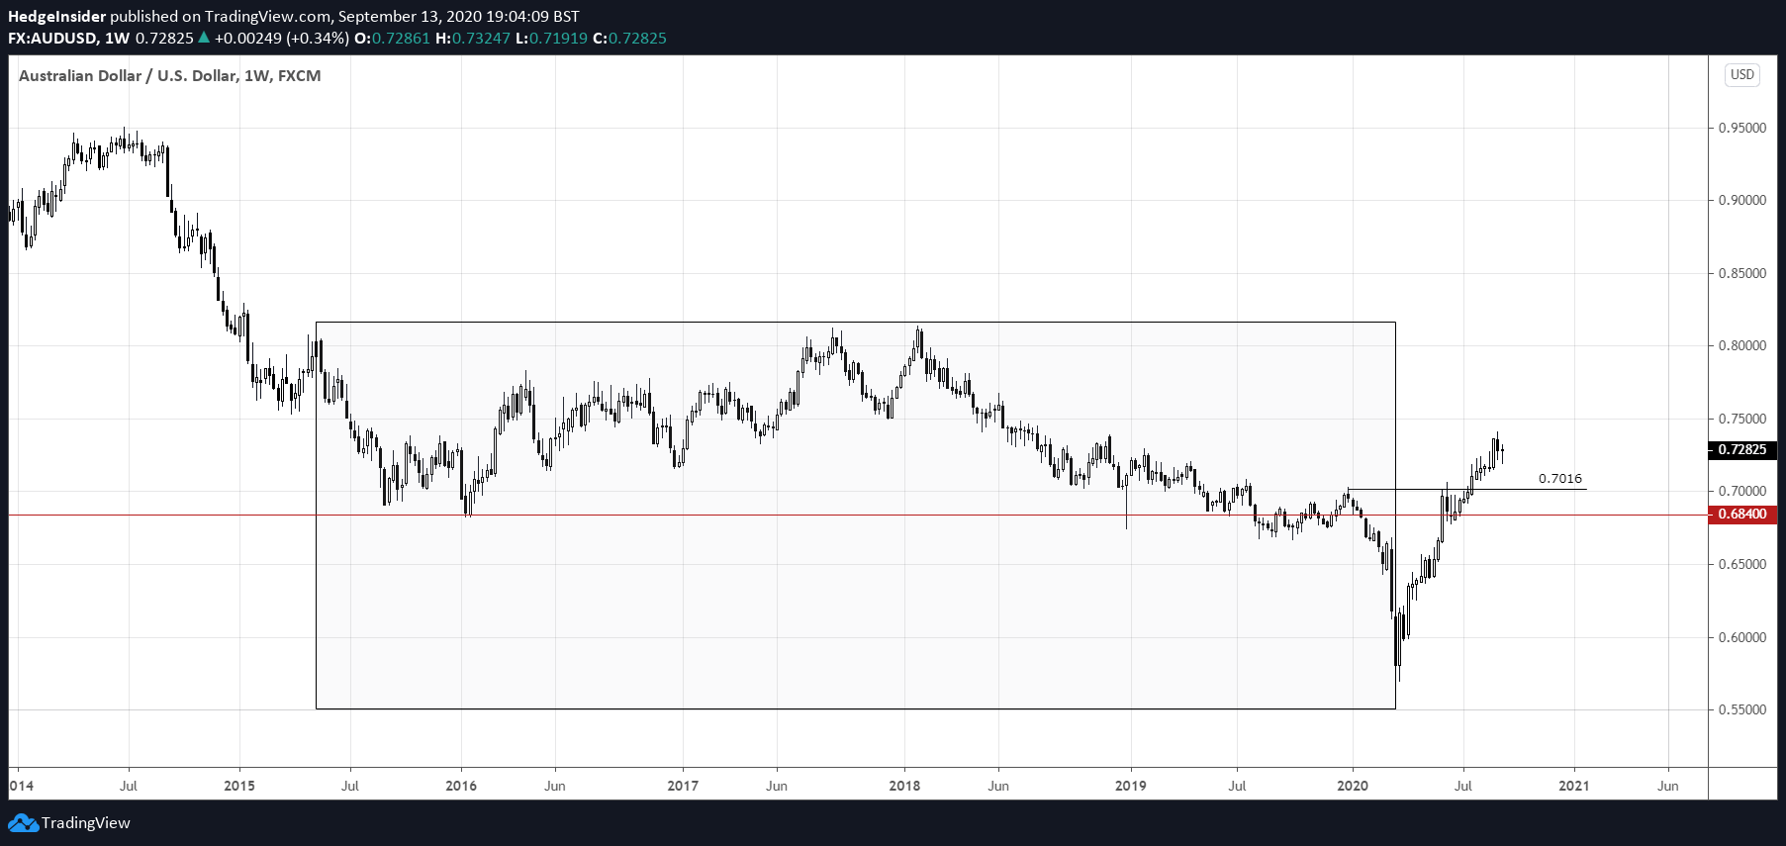Click the 2020 label on time axis
The height and width of the screenshot is (846, 1786).
pos(1353,787)
